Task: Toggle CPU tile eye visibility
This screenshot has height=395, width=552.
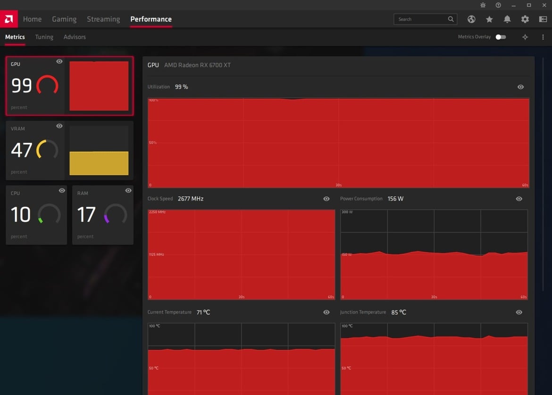Action: coord(62,191)
